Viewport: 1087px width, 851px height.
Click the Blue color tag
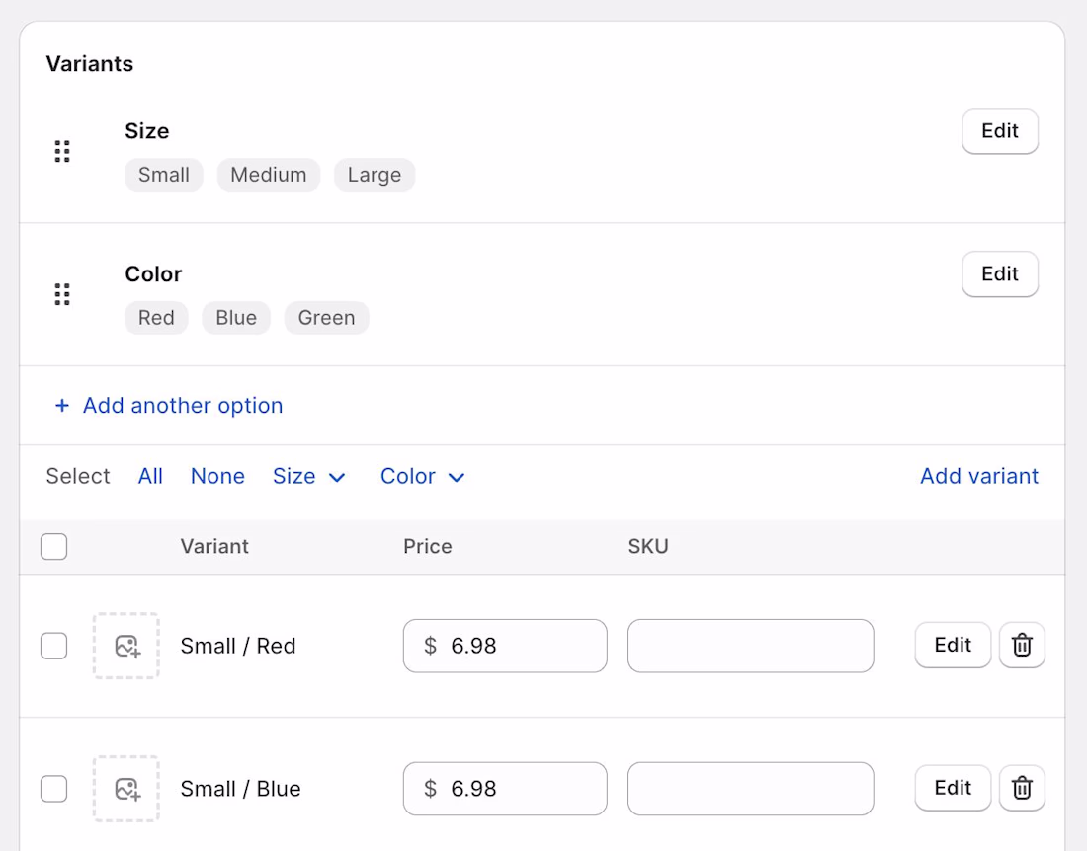point(236,318)
